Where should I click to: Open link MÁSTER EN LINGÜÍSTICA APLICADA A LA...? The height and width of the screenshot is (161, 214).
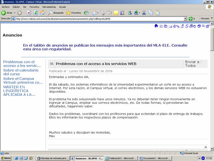point(19,91)
